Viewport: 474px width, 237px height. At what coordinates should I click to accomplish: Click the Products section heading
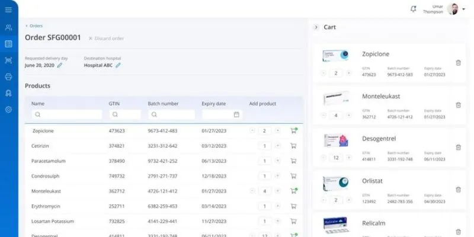point(37,86)
